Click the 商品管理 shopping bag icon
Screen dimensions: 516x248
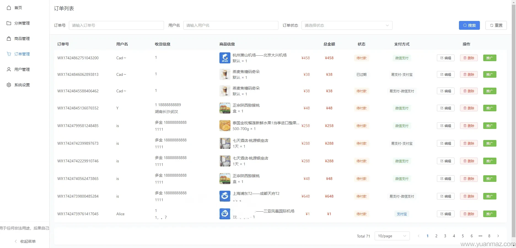9,39
